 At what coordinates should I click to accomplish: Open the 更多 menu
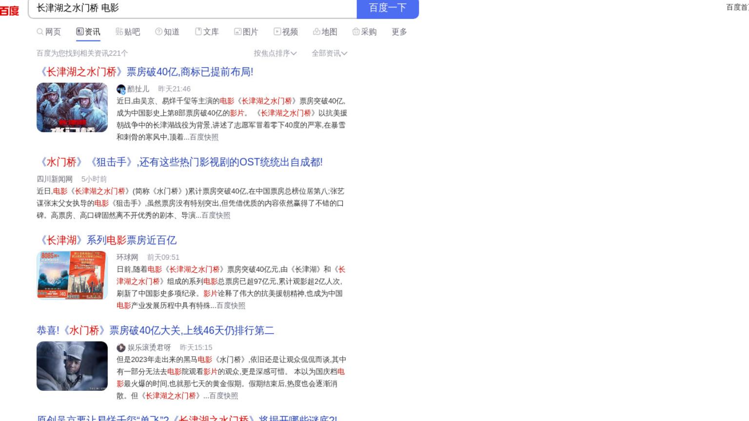[399, 32]
